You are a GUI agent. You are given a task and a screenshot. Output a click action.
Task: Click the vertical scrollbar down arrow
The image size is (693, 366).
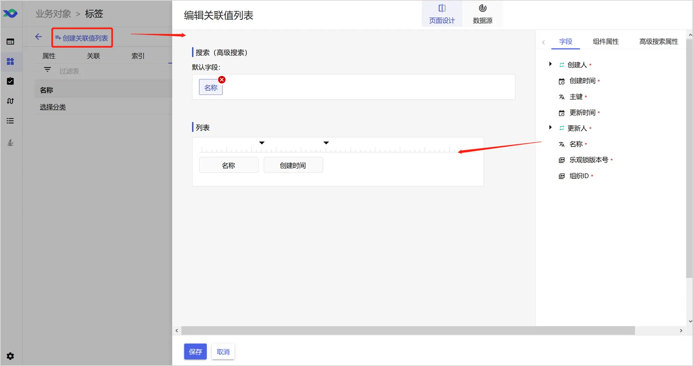690,321
